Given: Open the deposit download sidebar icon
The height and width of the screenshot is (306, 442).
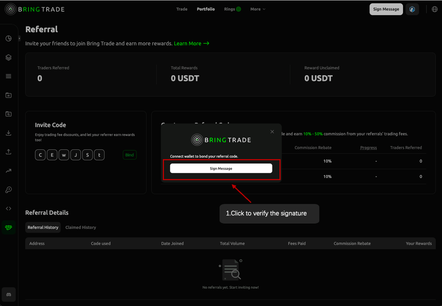Looking at the screenshot, I should click(8, 133).
